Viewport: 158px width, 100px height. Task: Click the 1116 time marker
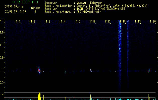click(92, 21)
